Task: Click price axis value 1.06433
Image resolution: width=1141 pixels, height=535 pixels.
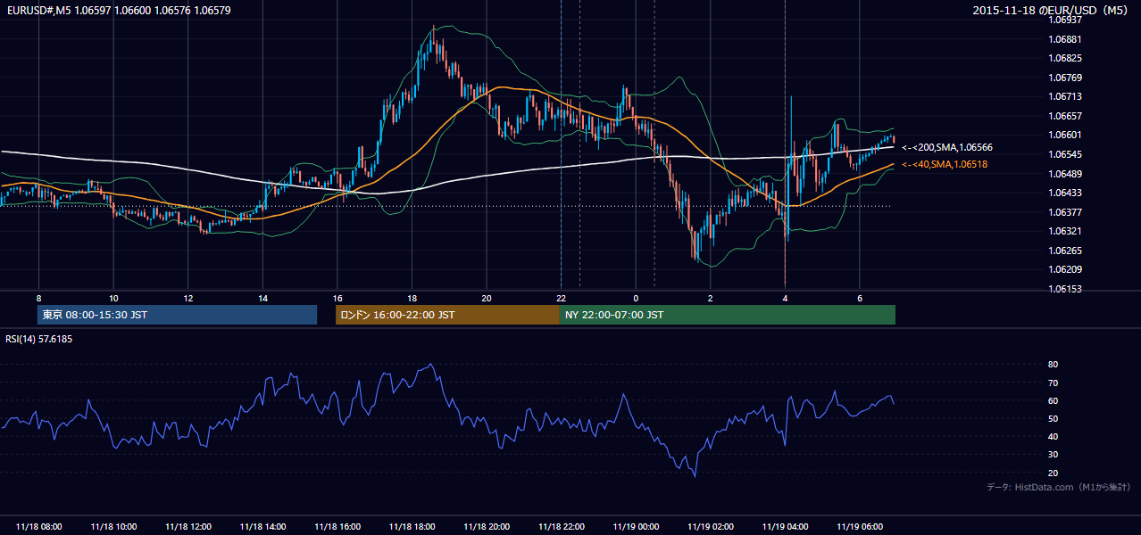Action: [x=1065, y=193]
